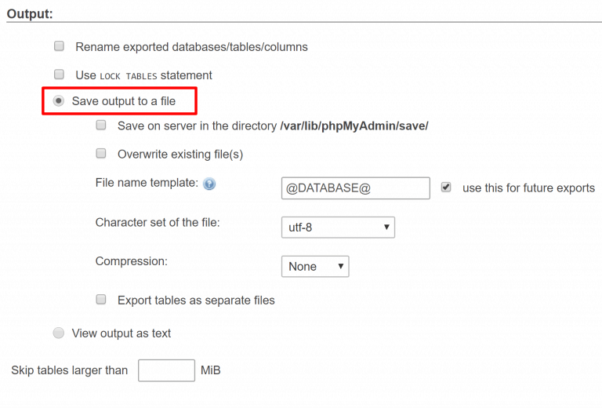Viewport: 602px width, 408px height.
Task: Enable Rename exported databases/tables/columns checkbox
Action: pyautogui.click(x=59, y=46)
